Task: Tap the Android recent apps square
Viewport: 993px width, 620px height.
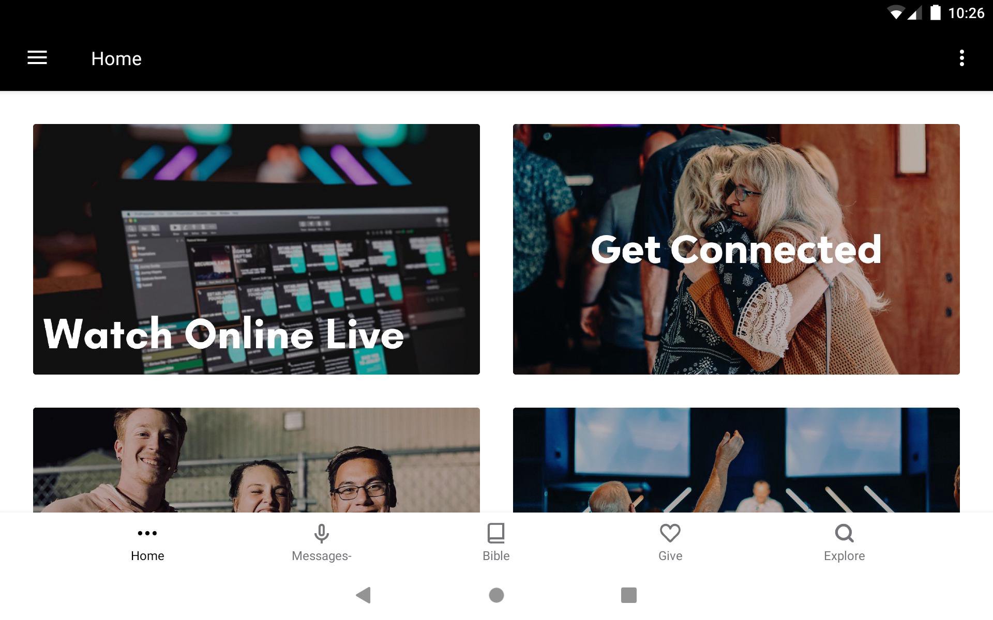Action: [629, 595]
